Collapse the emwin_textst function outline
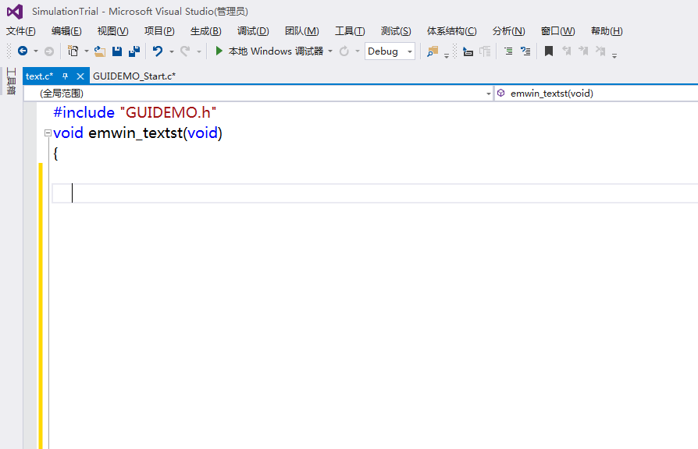 click(x=48, y=133)
